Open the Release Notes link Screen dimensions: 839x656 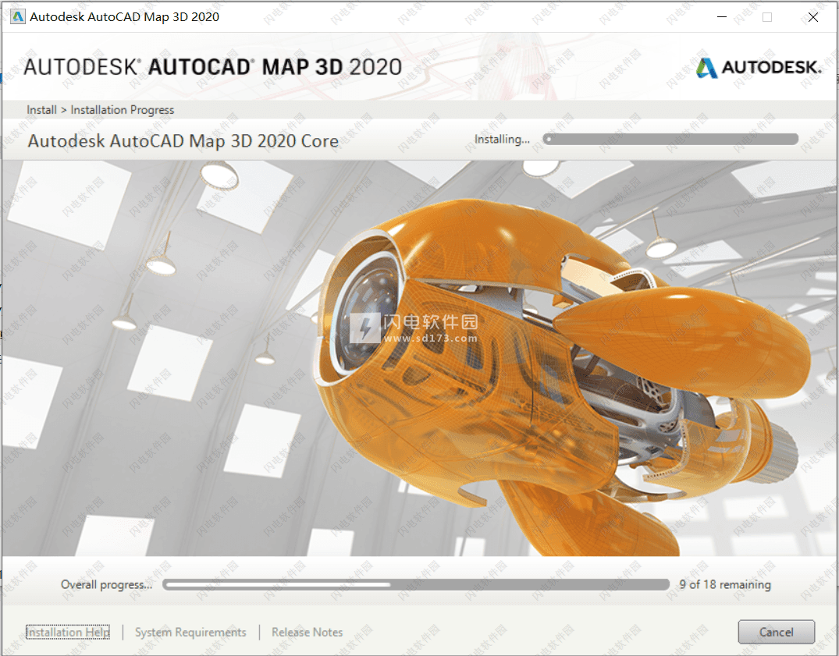[308, 632]
